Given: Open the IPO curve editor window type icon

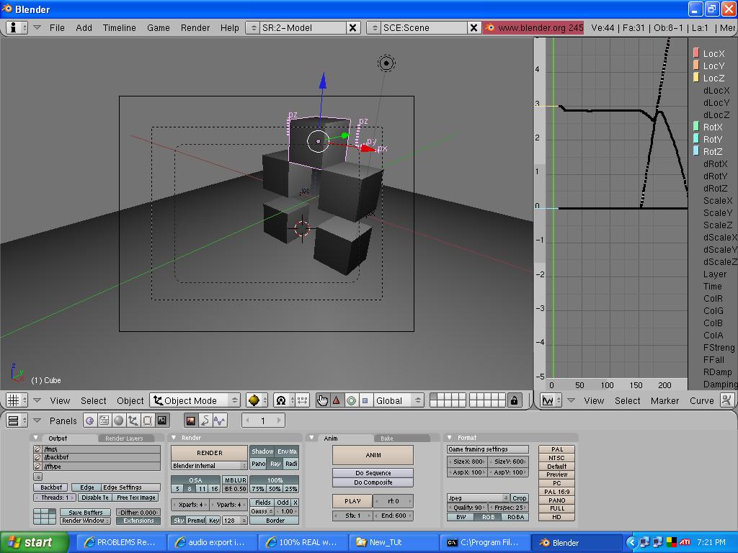Looking at the screenshot, I should pos(551,400).
